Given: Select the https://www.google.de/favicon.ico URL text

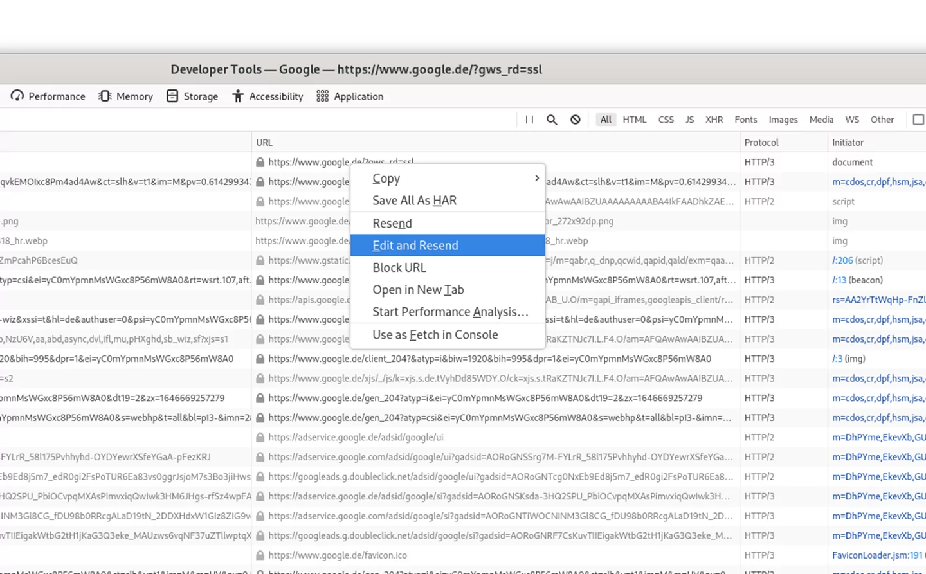Looking at the screenshot, I should 338,555.
